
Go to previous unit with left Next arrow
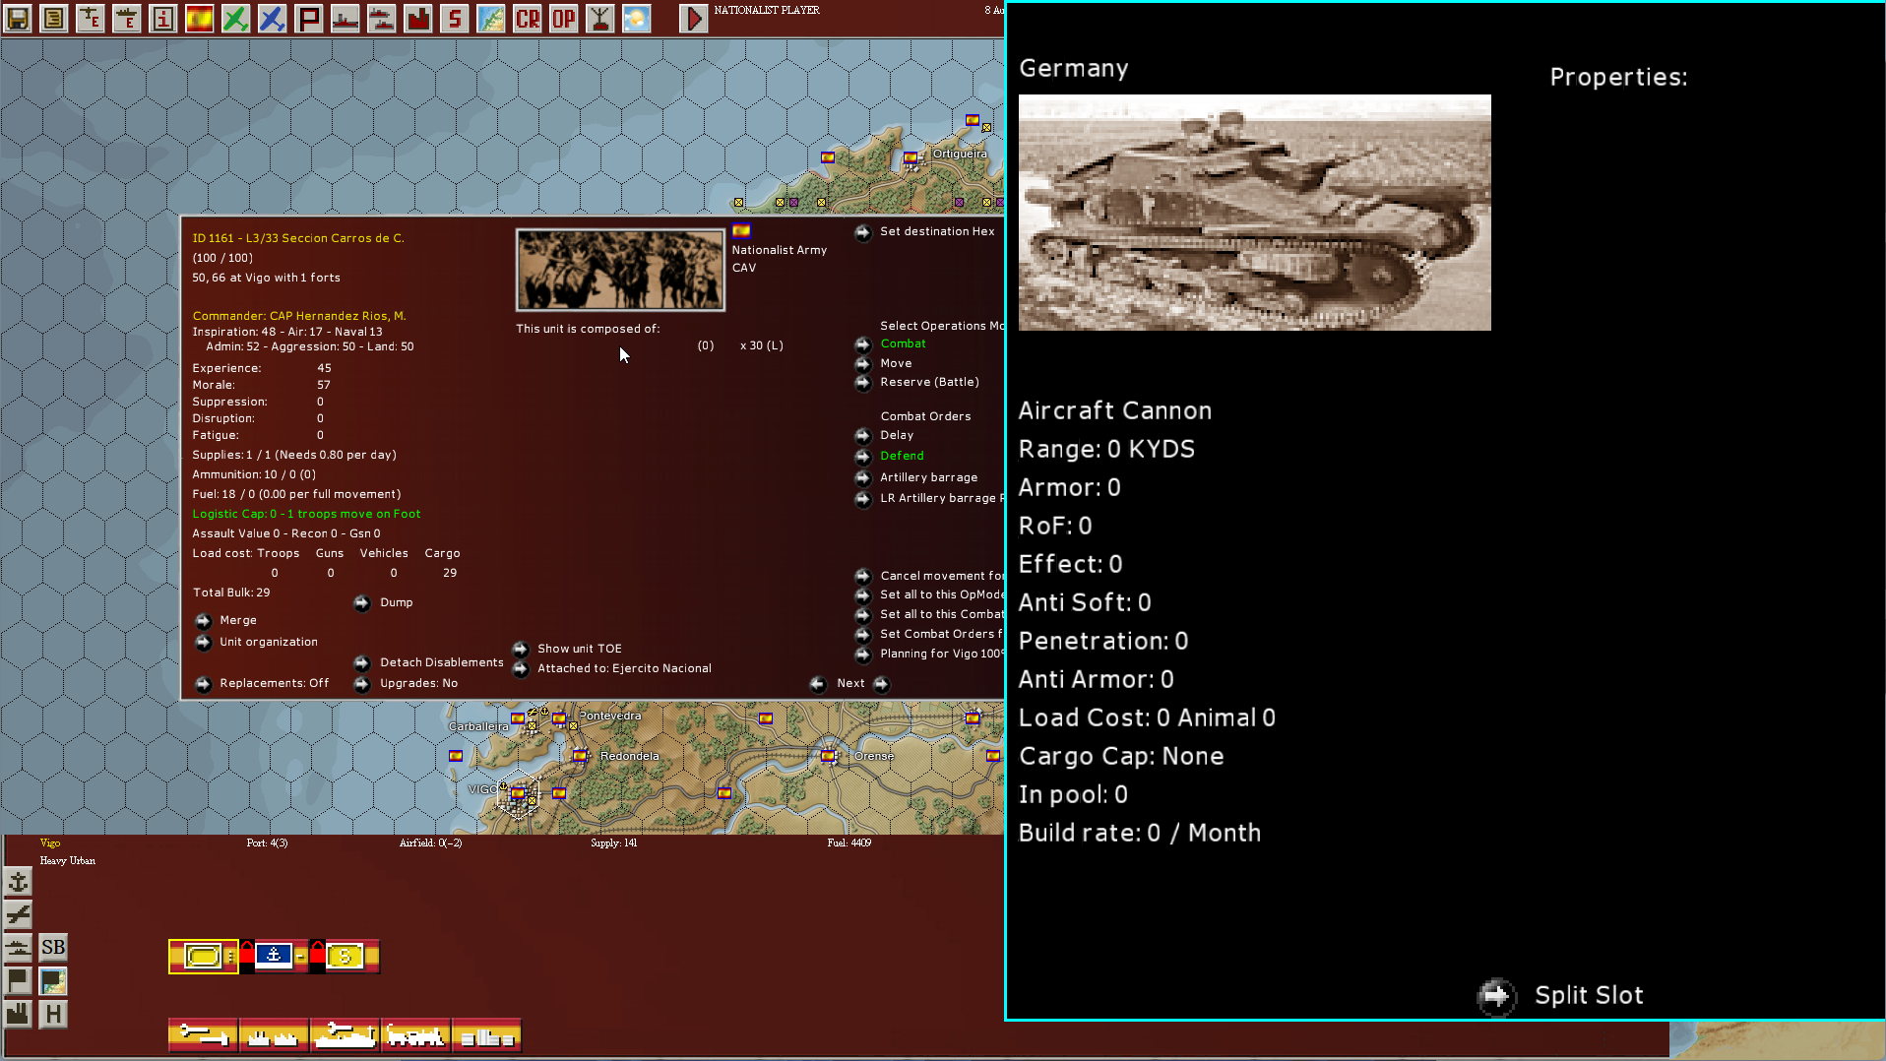pos(818,684)
